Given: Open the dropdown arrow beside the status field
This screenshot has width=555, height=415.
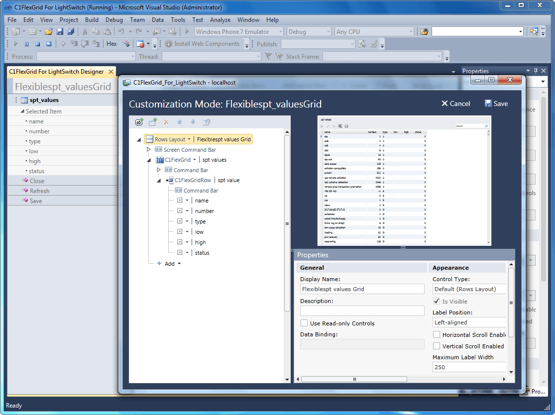Looking at the screenshot, I should [187, 252].
